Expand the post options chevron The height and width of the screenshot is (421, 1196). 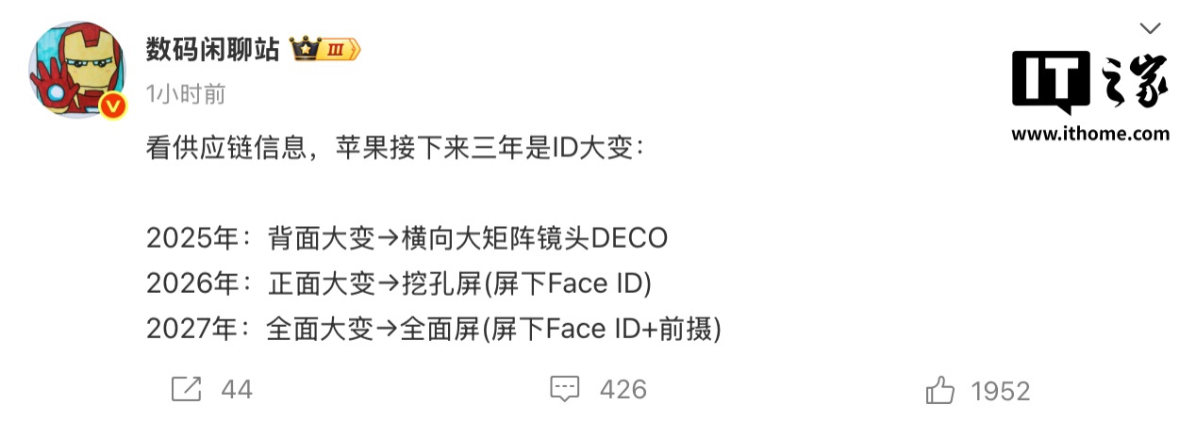click(1149, 27)
